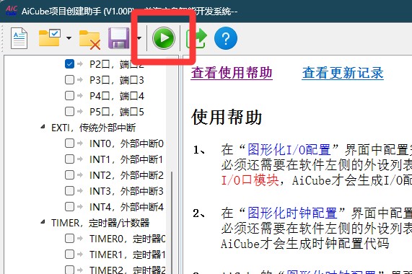Click the arrow icon next to INT4

[80, 206]
